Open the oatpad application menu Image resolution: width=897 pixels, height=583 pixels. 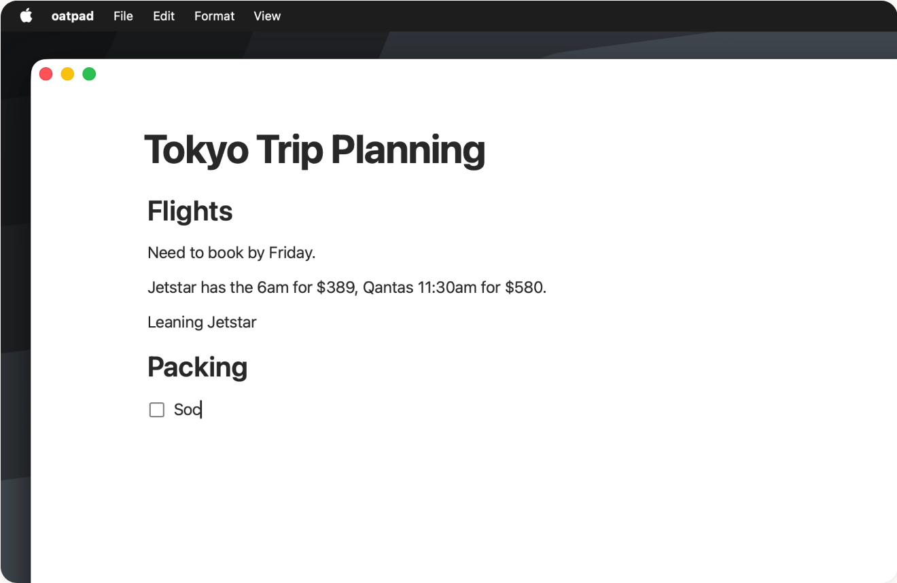(73, 16)
